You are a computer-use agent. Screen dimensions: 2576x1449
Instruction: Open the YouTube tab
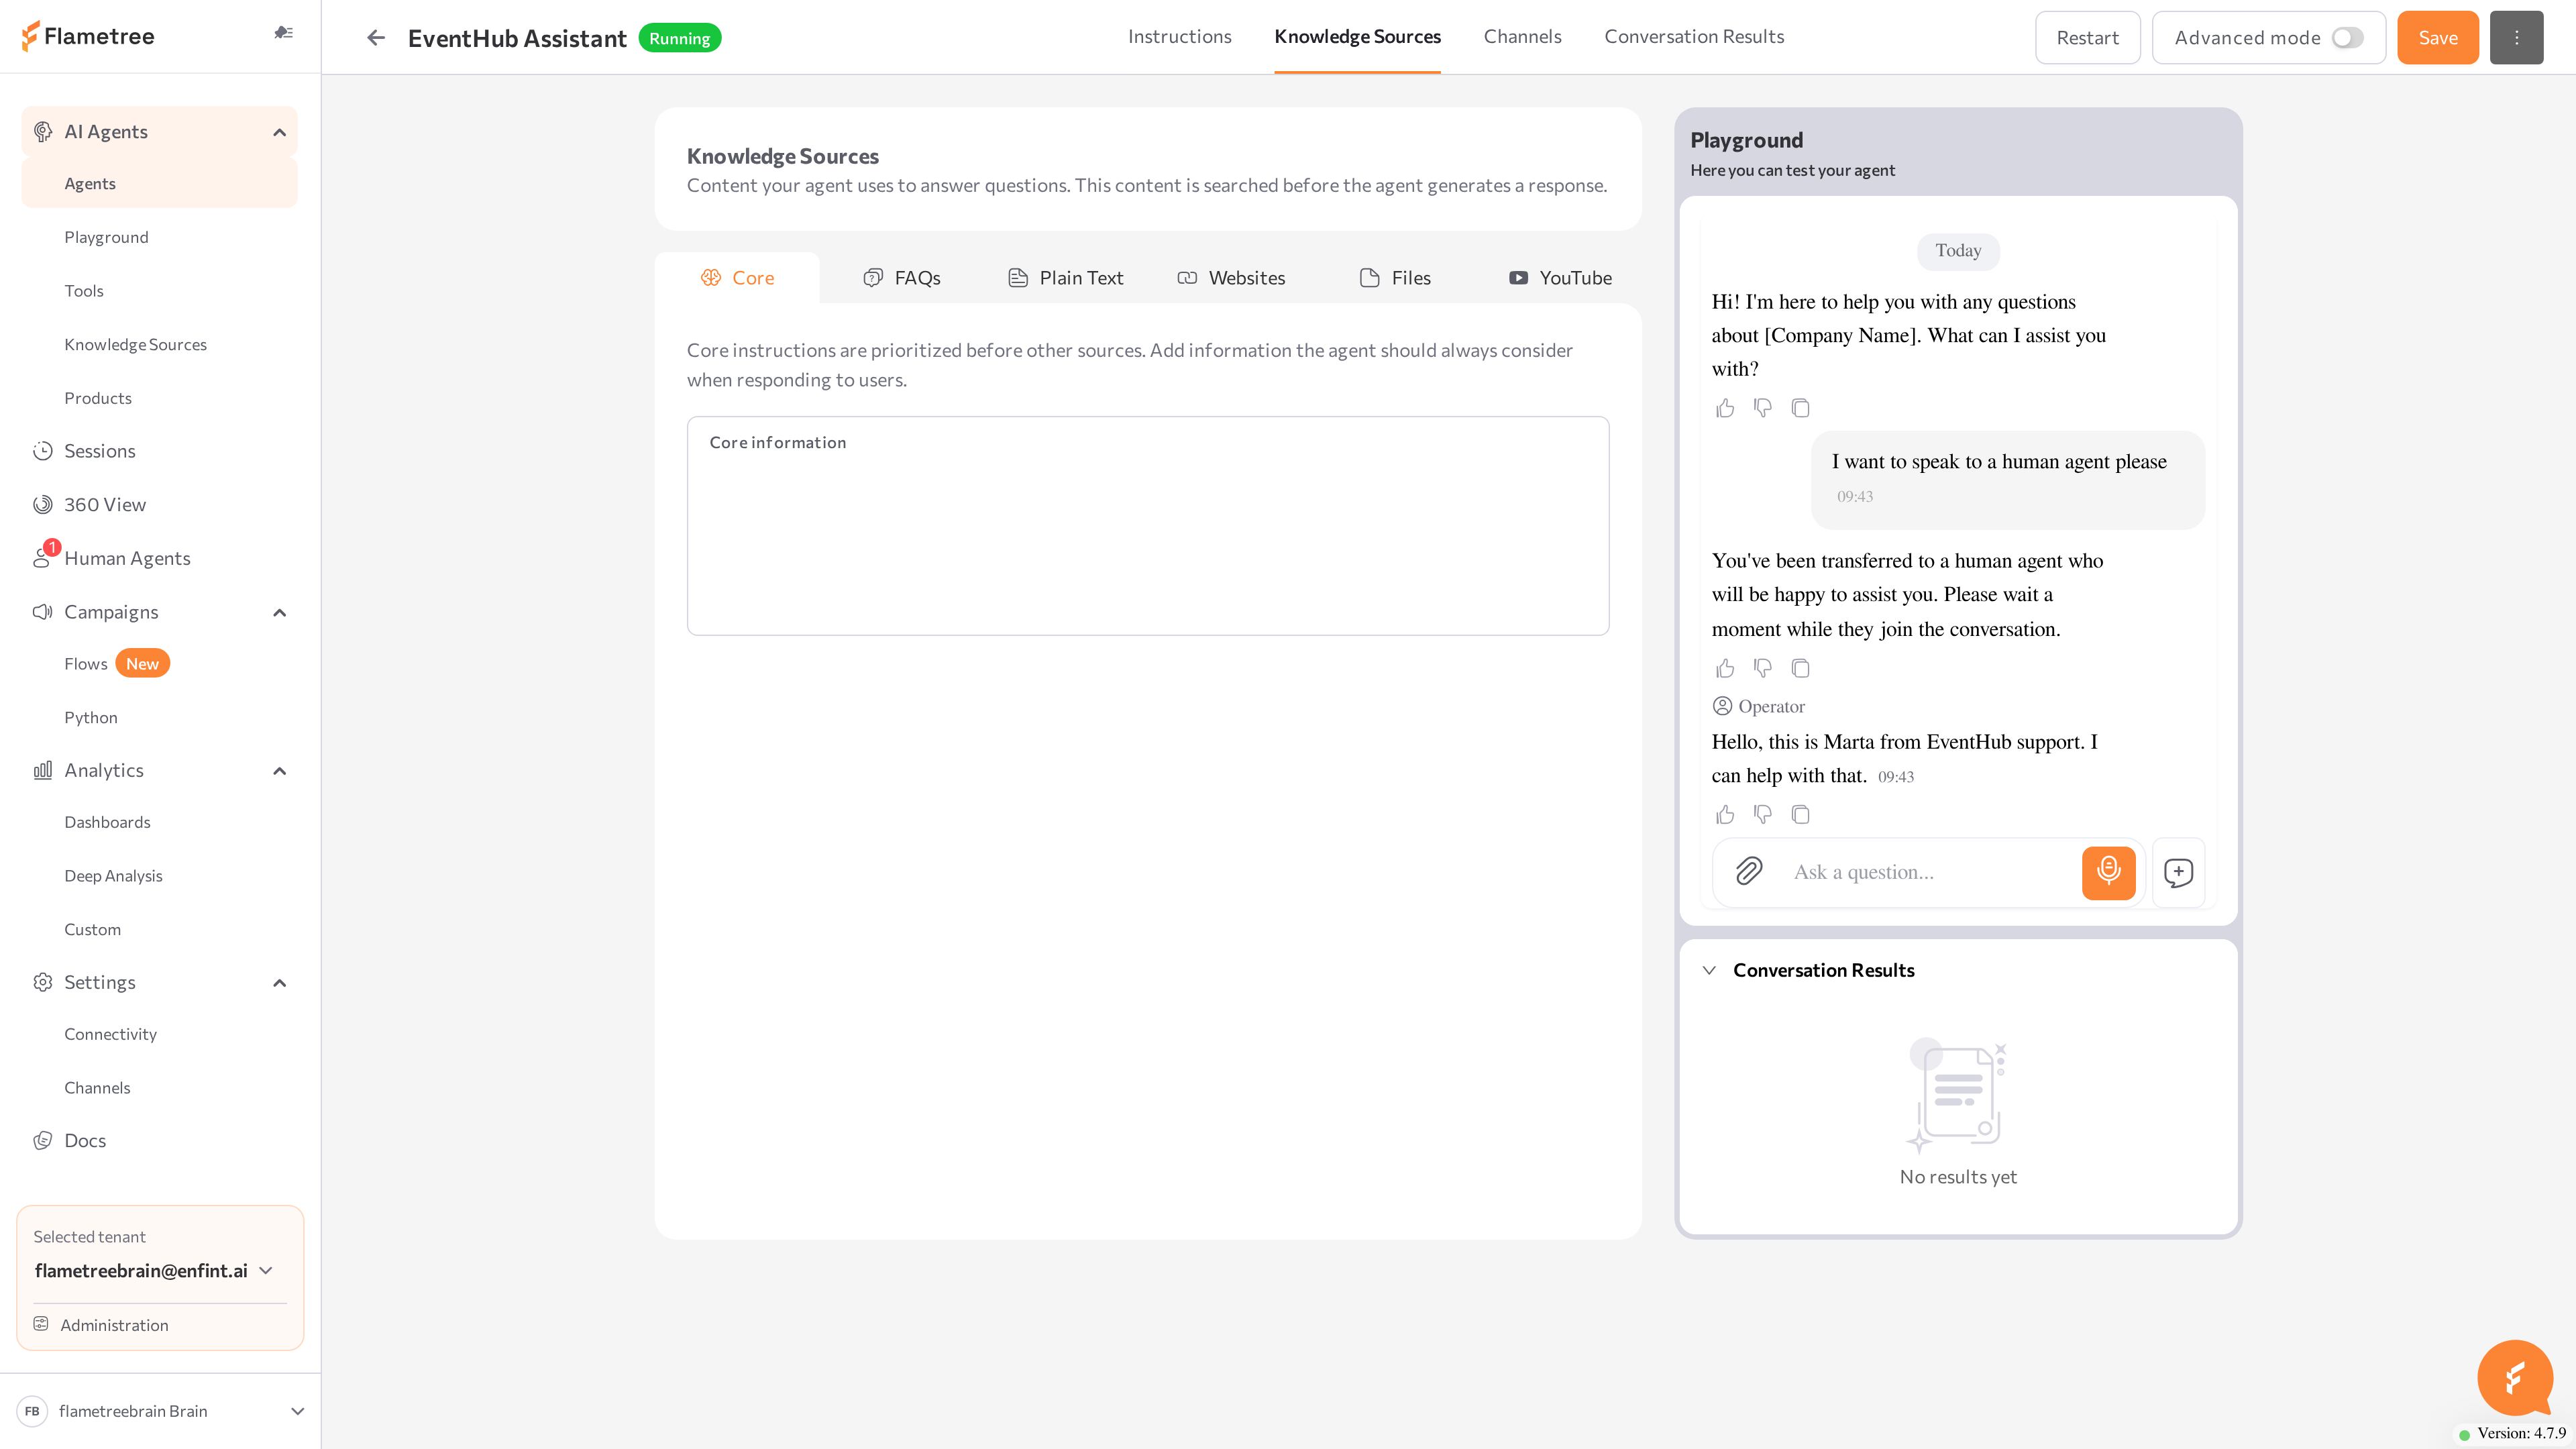(x=1559, y=278)
